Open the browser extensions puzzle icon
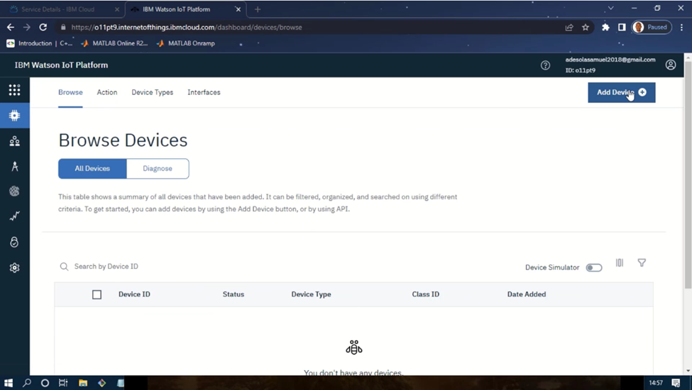Viewport: 692px width, 390px height. point(605,28)
